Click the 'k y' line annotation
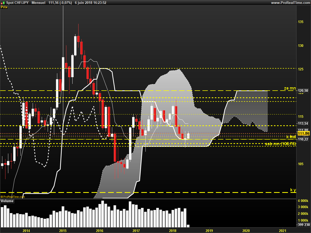311x233 pixels. 293,190
